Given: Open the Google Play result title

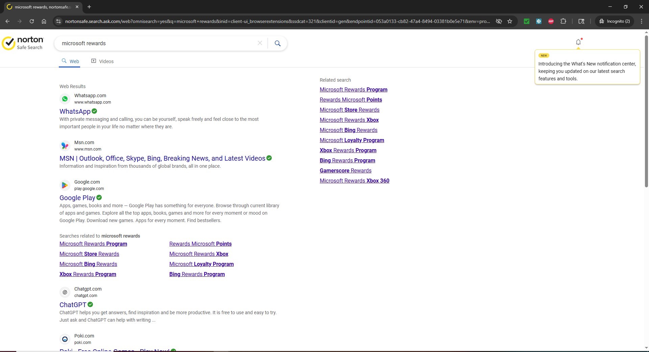Looking at the screenshot, I should point(77,198).
